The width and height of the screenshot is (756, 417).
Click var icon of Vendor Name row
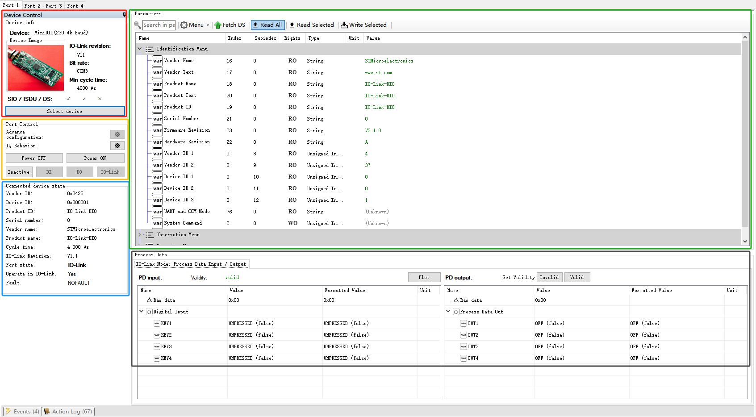[157, 61]
